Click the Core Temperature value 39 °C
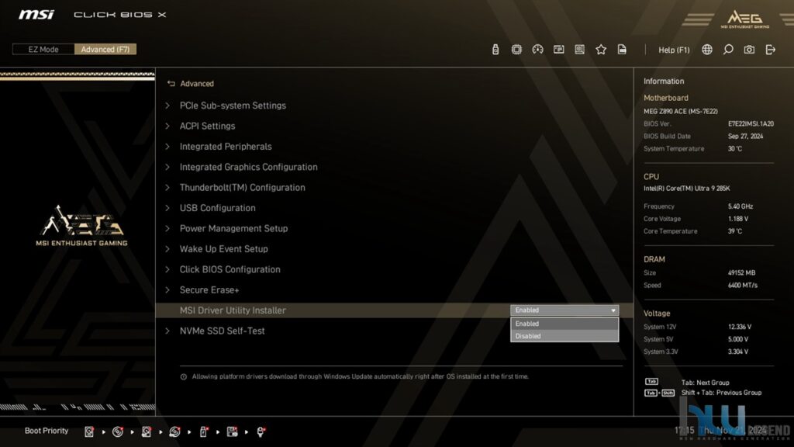 pyautogui.click(x=735, y=231)
